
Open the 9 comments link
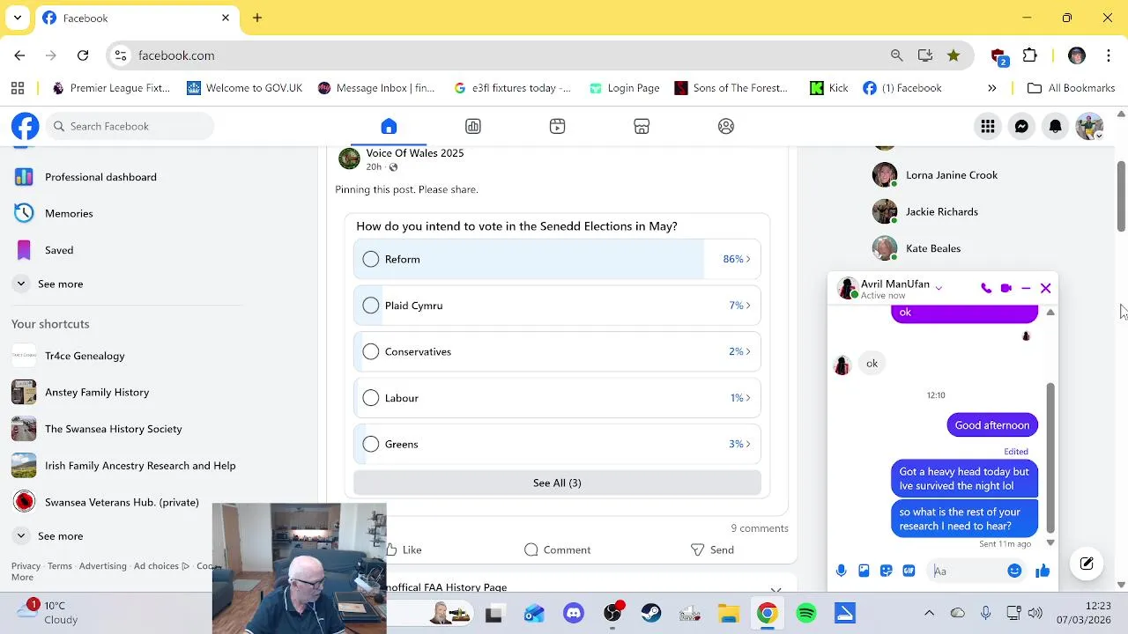(759, 528)
